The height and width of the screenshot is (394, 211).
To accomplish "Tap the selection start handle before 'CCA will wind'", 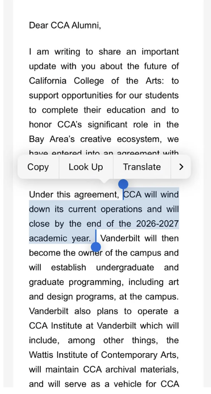I will 123,184.
